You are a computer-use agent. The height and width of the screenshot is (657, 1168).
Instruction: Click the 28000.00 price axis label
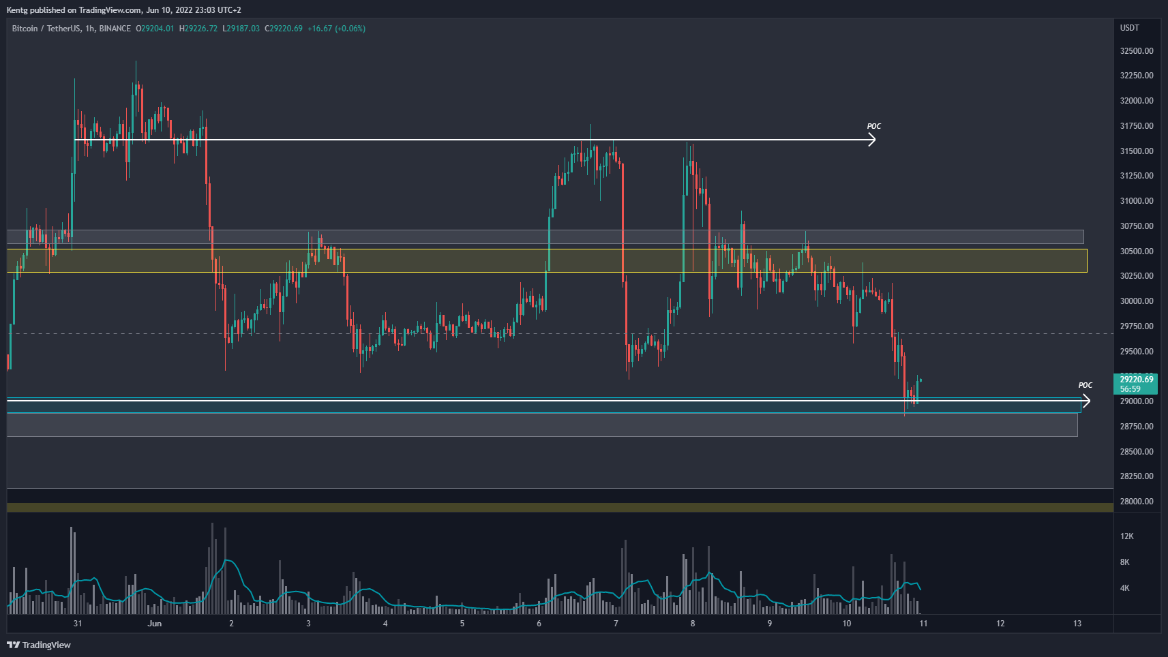pos(1137,502)
